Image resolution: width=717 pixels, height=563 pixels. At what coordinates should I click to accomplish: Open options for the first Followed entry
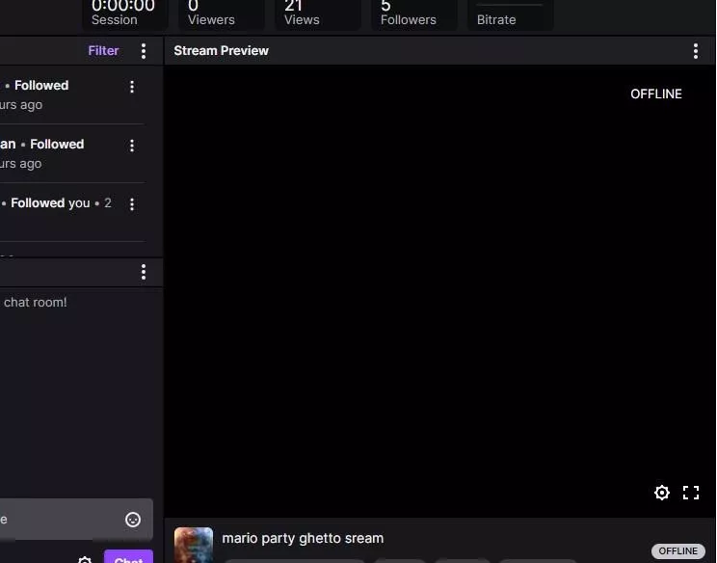(x=132, y=87)
